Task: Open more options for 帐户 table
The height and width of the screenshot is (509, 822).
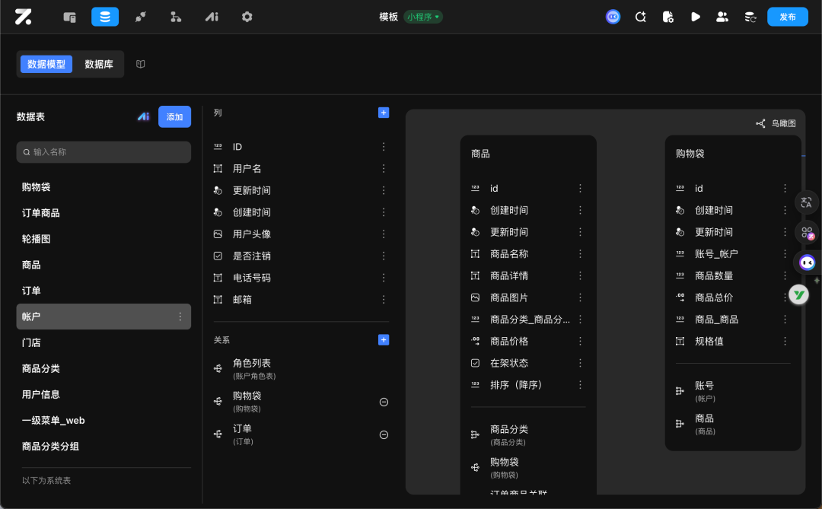Action: pos(180,317)
